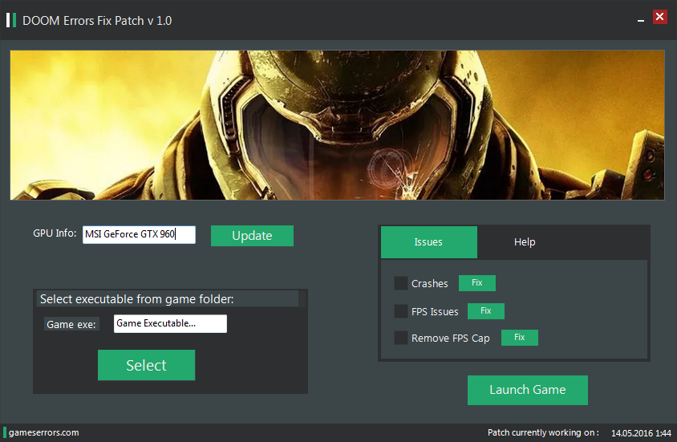Click 'Select executable from game folder:' heading
677x442 pixels.
pyautogui.click(x=137, y=299)
